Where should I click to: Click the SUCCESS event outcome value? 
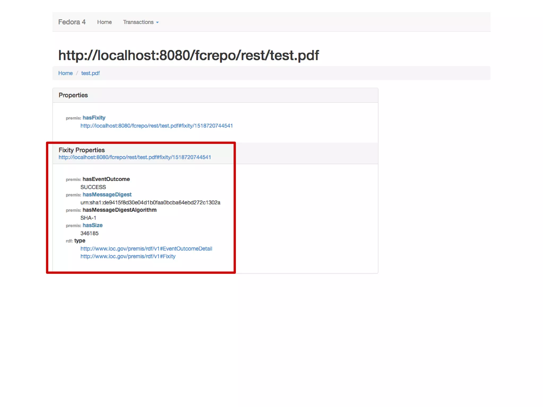click(x=93, y=187)
